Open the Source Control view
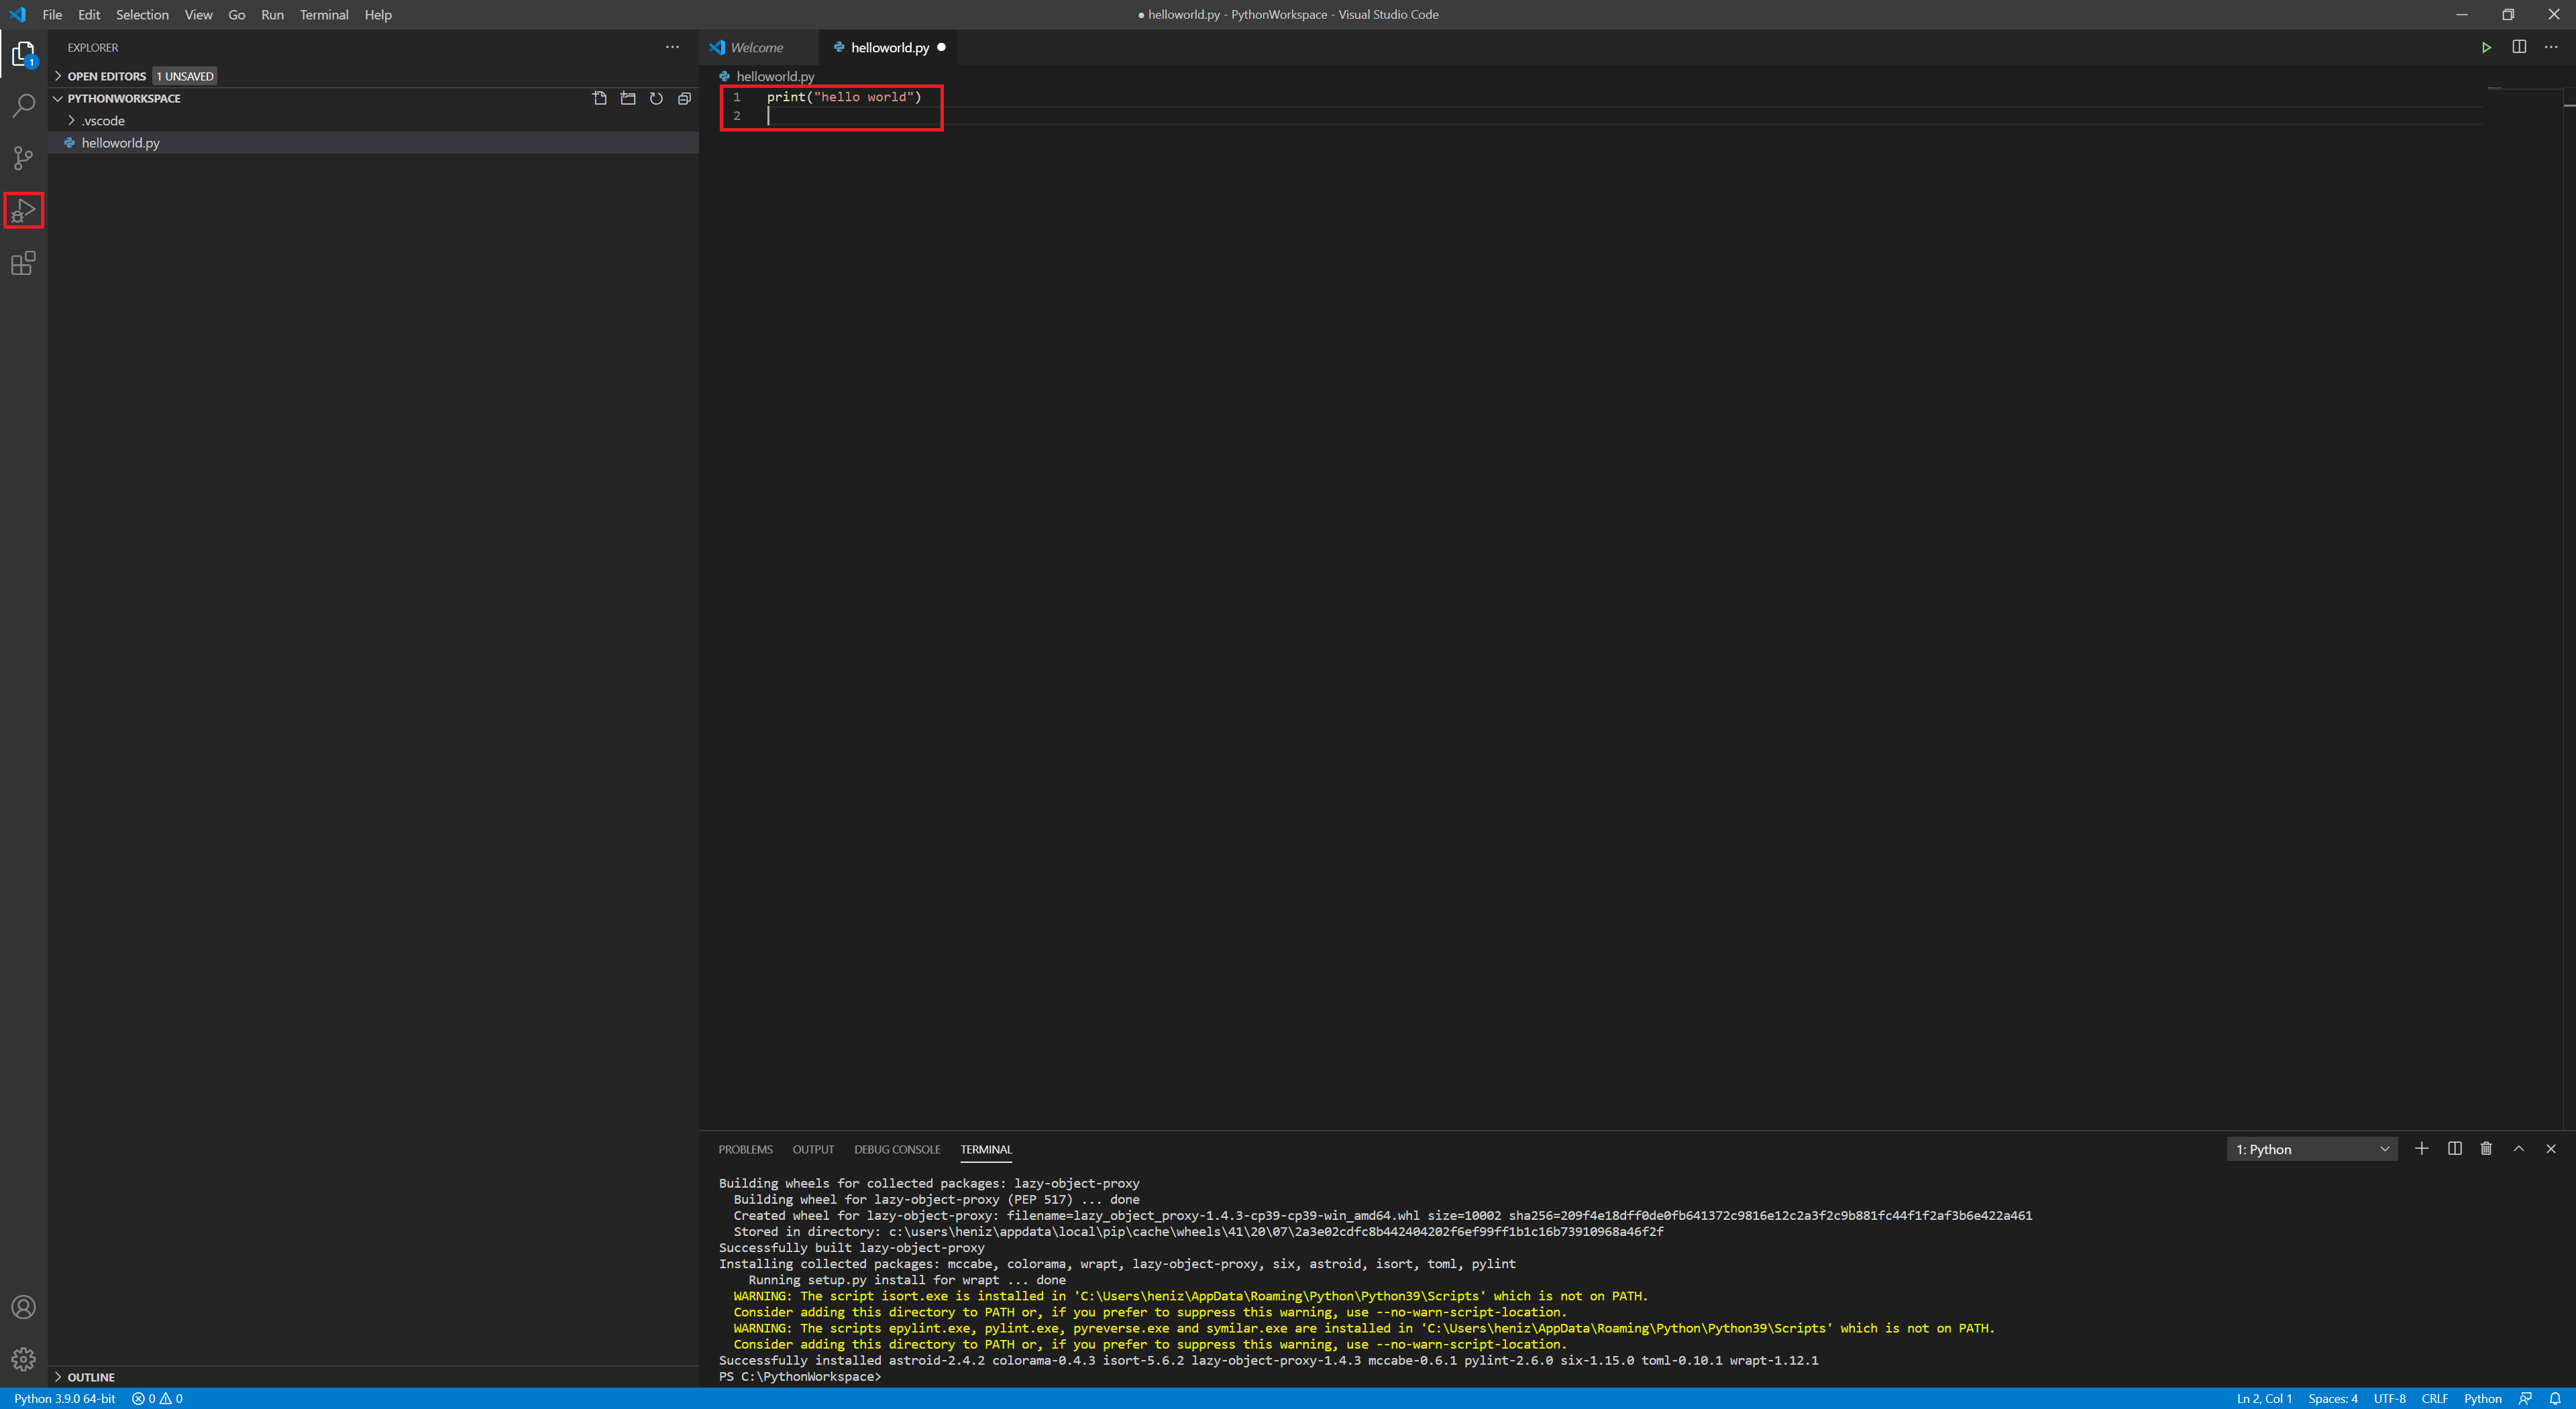Viewport: 2576px width, 1409px height. point(23,158)
